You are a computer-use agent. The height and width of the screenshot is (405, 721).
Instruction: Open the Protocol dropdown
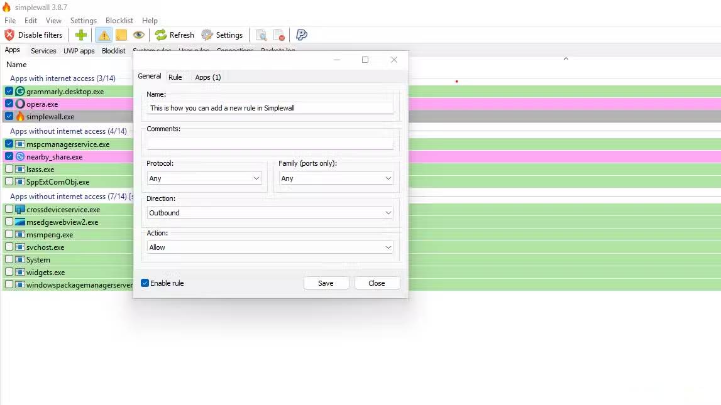(x=204, y=178)
